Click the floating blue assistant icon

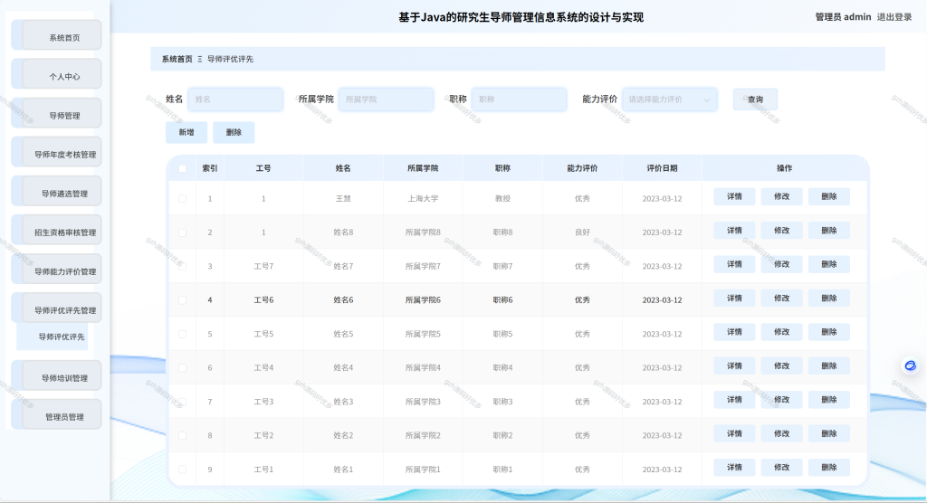pos(911,365)
